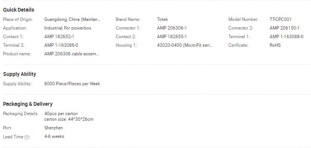311x148 pixels.
Task: Click the 8000 Piece/Pieces per Week text
Action: [72, 84]
